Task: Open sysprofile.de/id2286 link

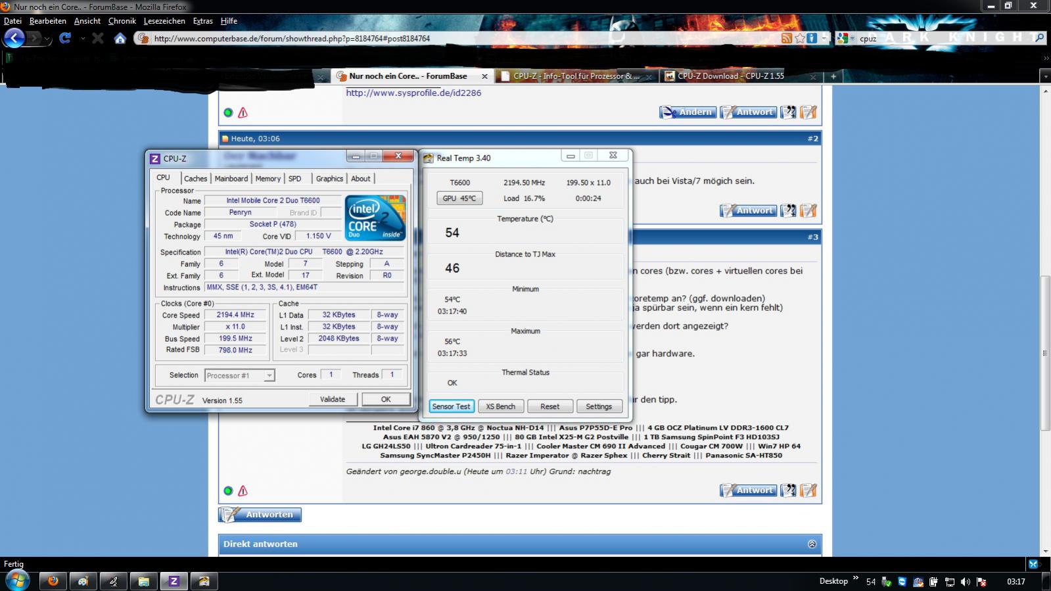Action: click(413, 93)
